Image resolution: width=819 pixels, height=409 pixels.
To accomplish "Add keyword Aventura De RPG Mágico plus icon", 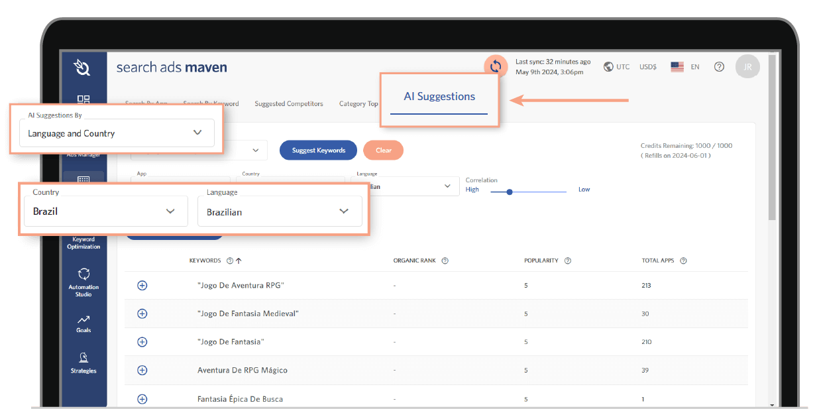I will [x=142, y=370].
